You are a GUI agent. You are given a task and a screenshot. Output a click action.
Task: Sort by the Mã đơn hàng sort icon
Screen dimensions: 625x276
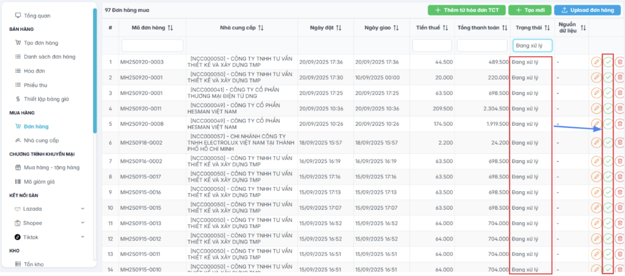170,28
